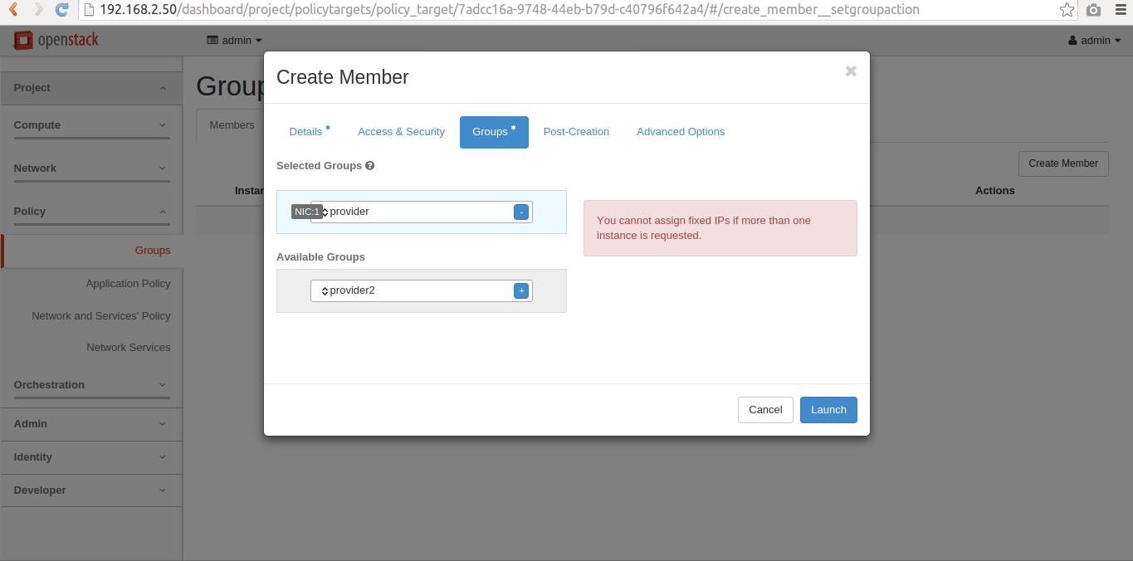
Task: Select the Groups tab in the dialog
Action: (x=494, y=132)
